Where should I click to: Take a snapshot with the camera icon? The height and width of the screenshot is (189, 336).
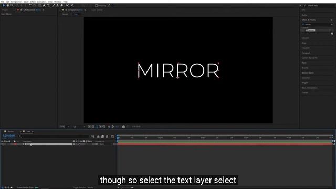tap(123, 127)
